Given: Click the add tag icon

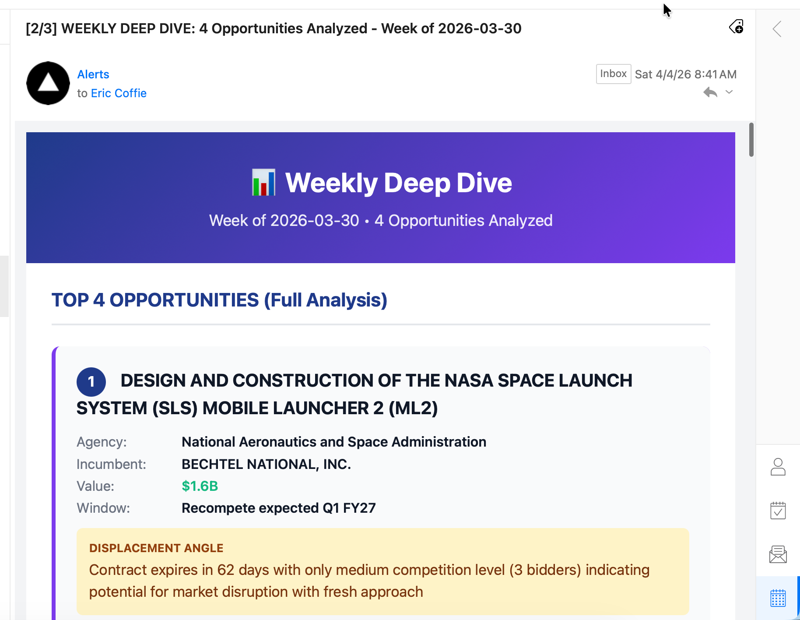Looking at the screenshot, I should pos(736,27).
